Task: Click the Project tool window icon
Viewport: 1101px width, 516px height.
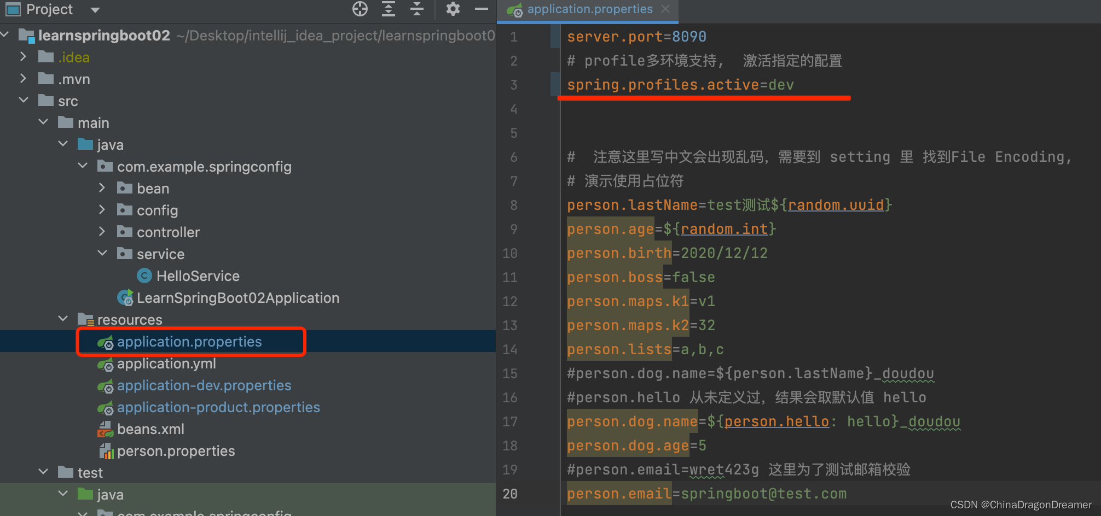Action: pos(13,9)
